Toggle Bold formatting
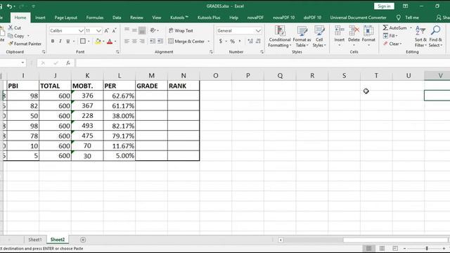 tap(53, 41)
